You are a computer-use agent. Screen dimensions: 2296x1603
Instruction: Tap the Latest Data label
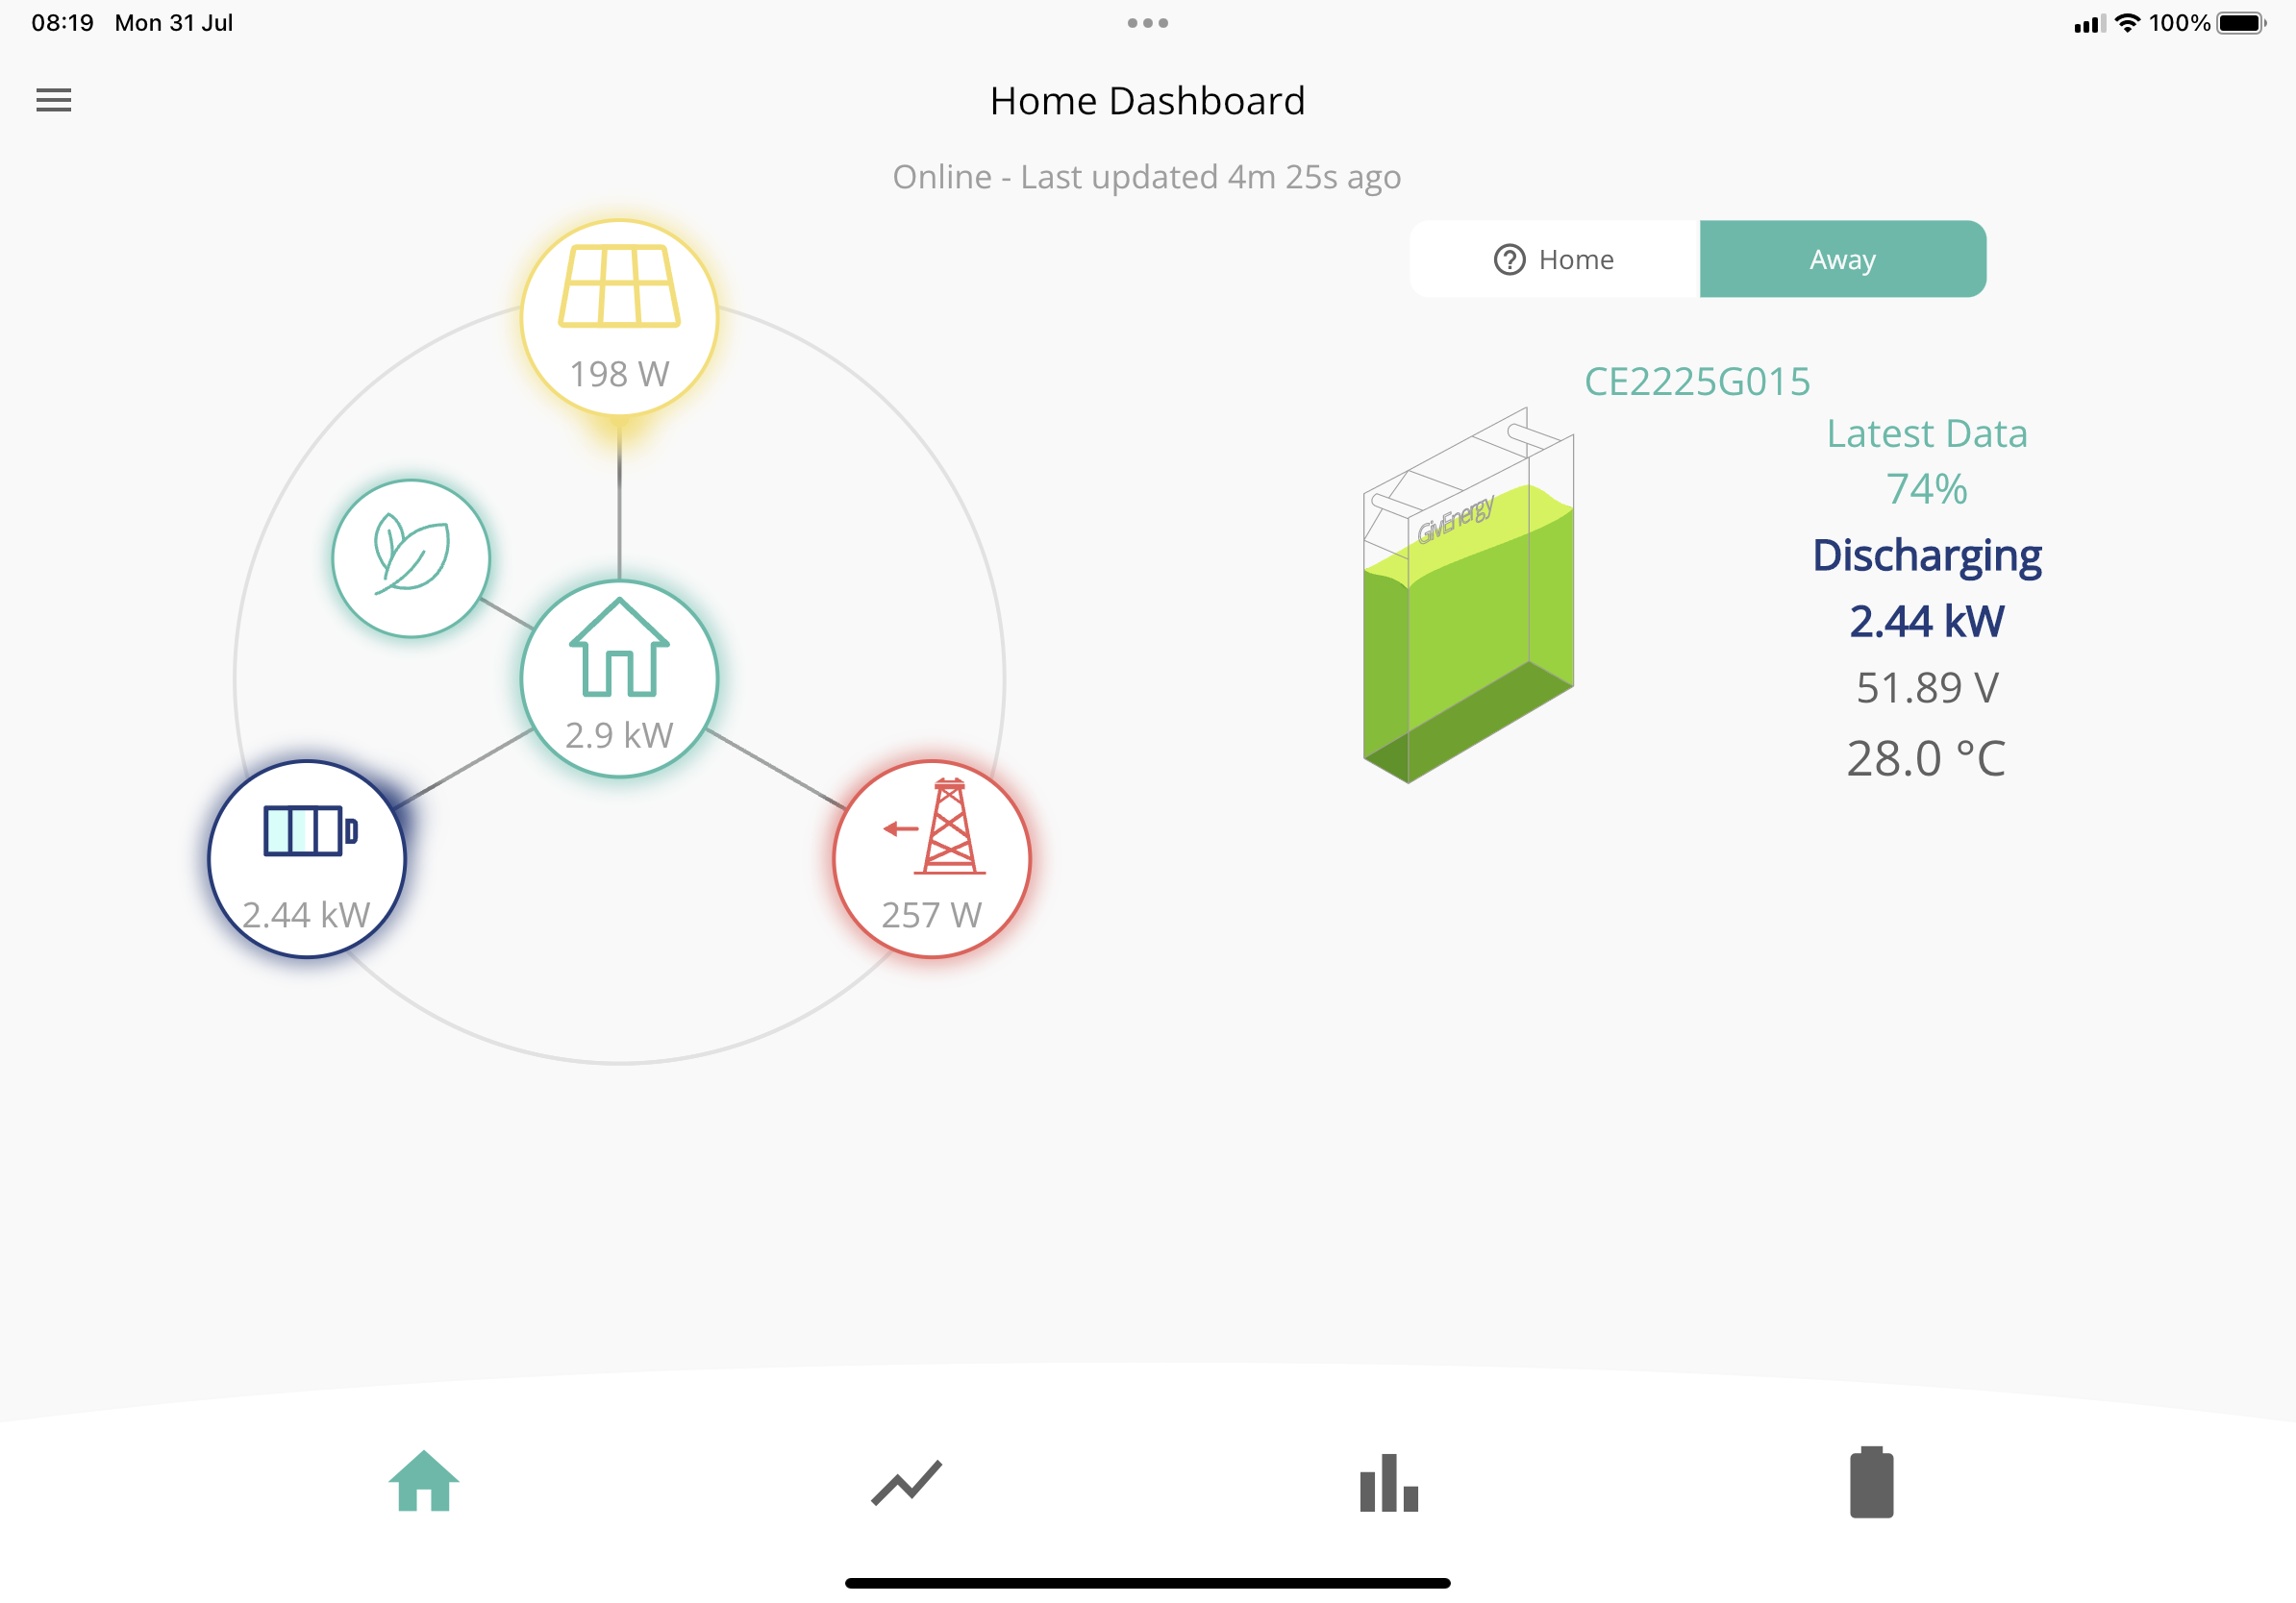click(x=1927, y=433)
